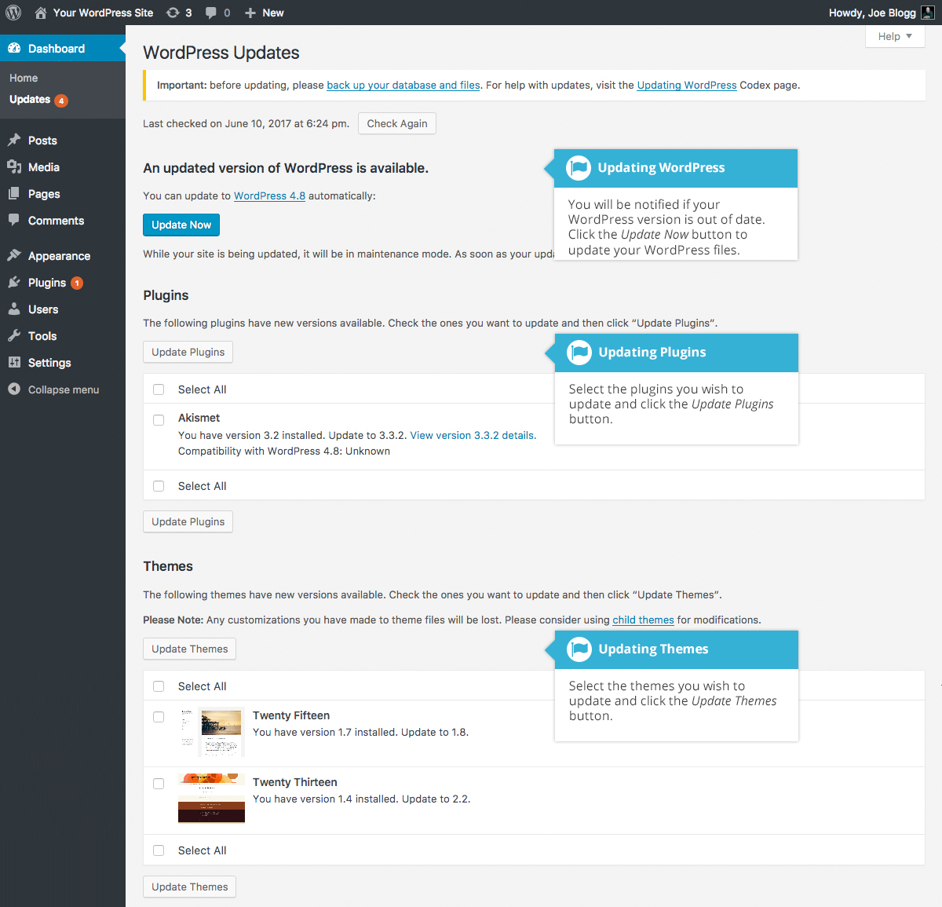This screenshot has height=907, width=942.
Task: Click the orange Plugins count badge
Action: (77, 283)
